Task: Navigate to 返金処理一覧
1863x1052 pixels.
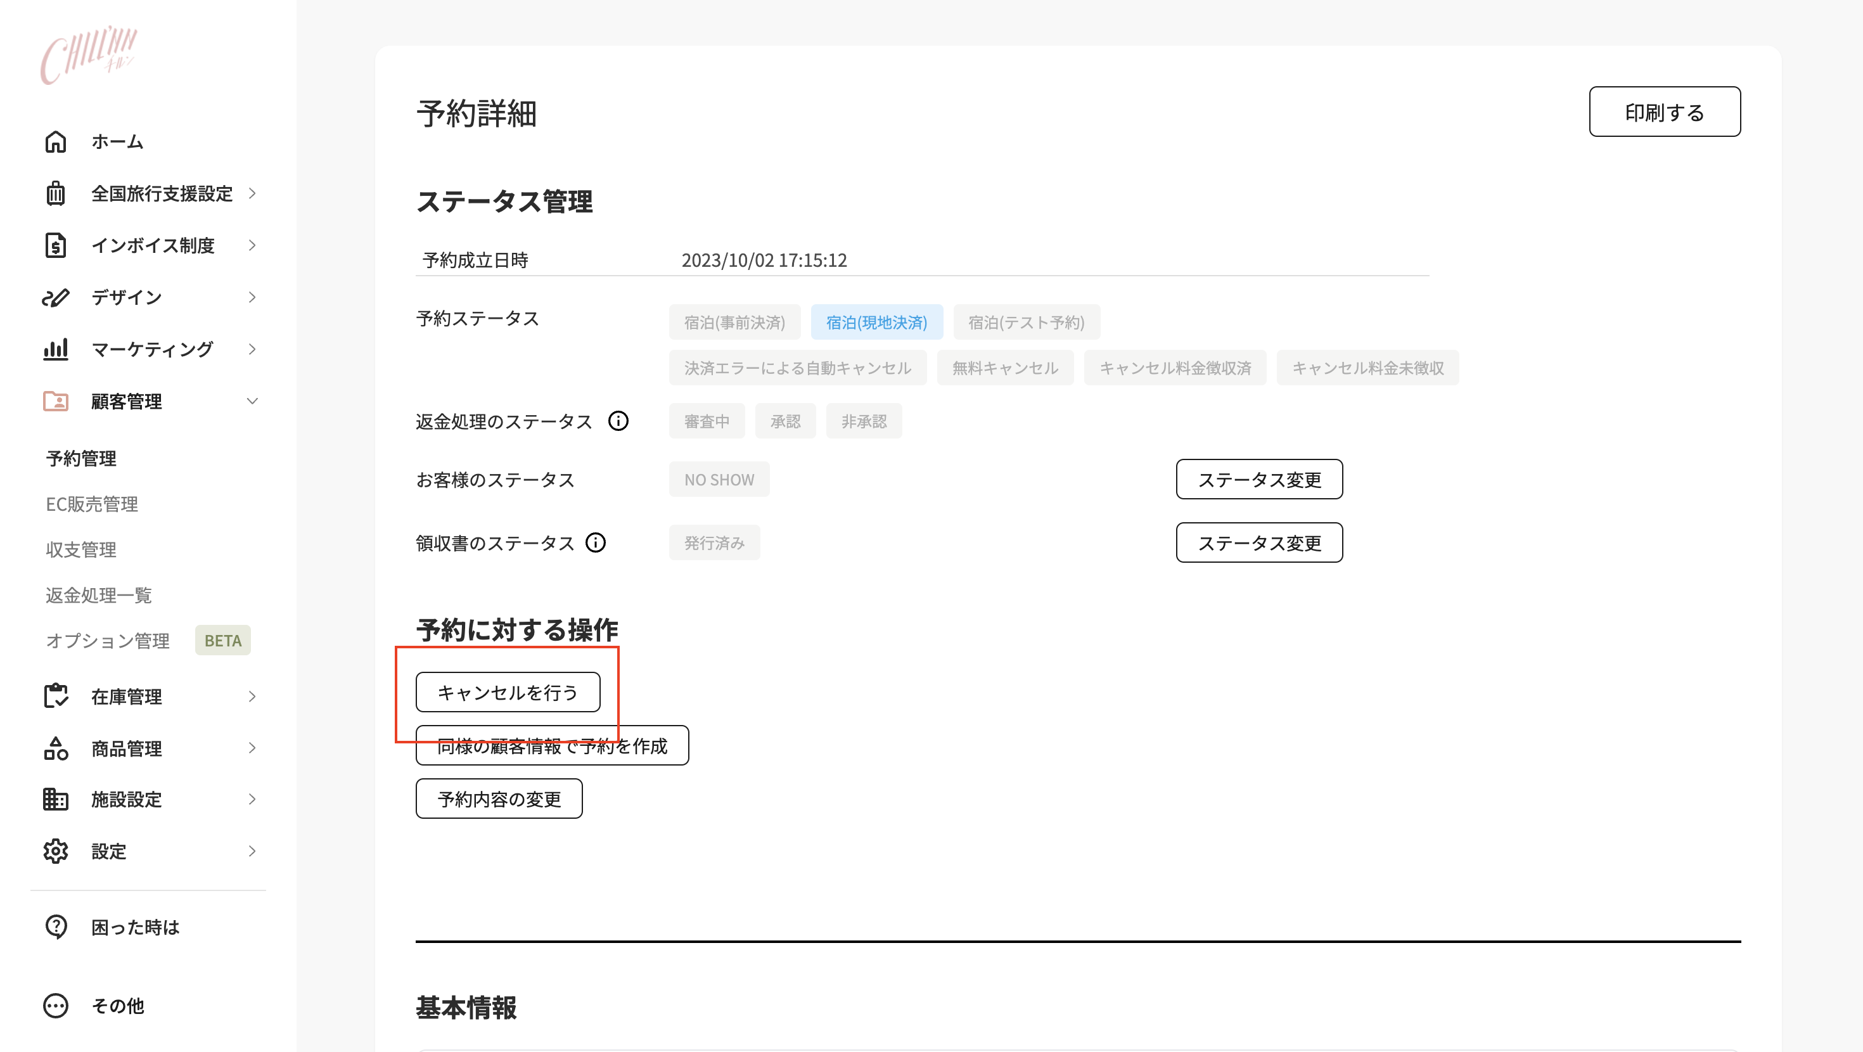Action: (98, 594)
